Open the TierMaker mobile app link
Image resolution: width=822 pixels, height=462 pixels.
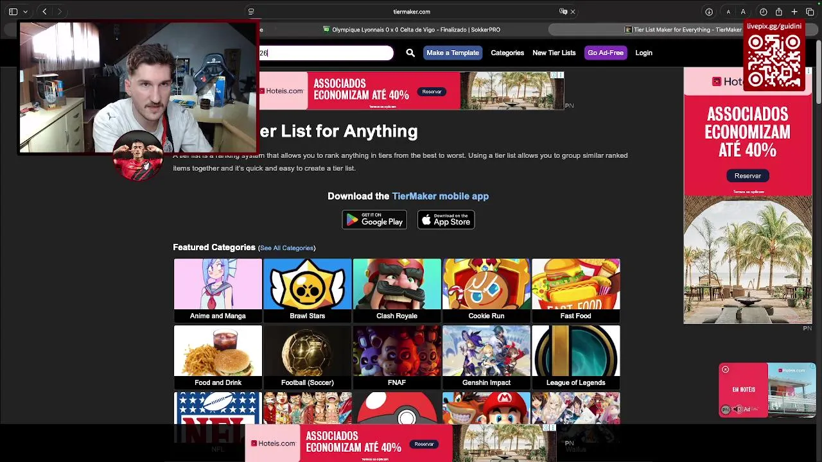pos(440,196)
